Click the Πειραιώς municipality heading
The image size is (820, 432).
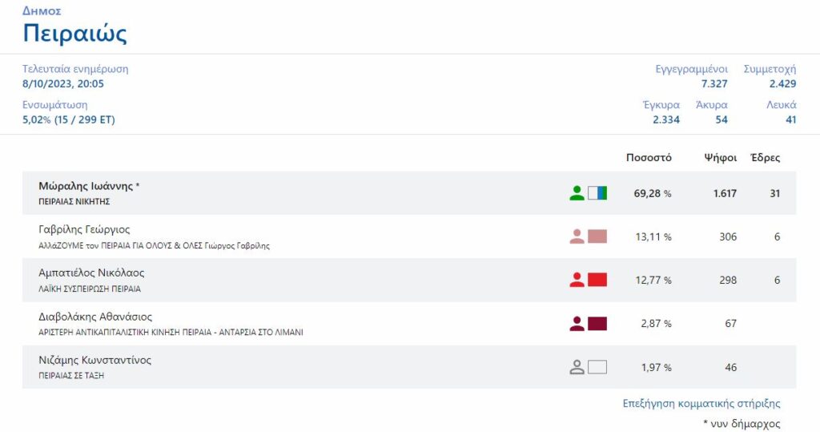[x=74, y=34]
